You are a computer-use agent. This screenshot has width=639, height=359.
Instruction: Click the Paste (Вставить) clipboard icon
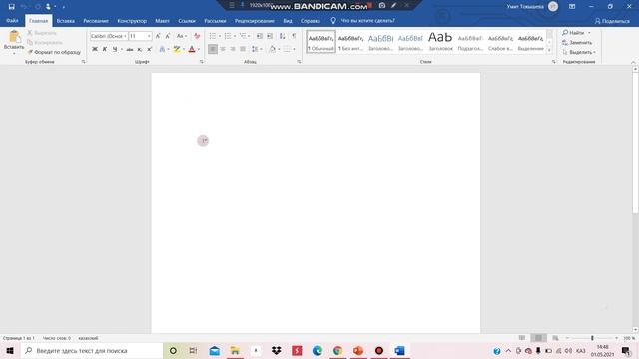point(14,37)
